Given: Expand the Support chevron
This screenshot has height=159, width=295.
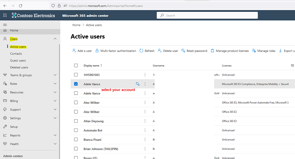Looking at the screenshot, I should 55,110.
